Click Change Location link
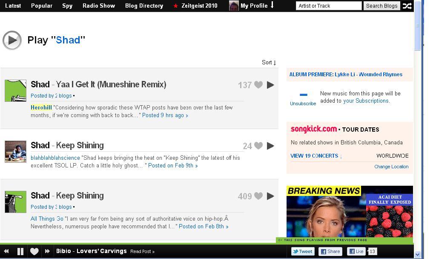 (391, 167)
